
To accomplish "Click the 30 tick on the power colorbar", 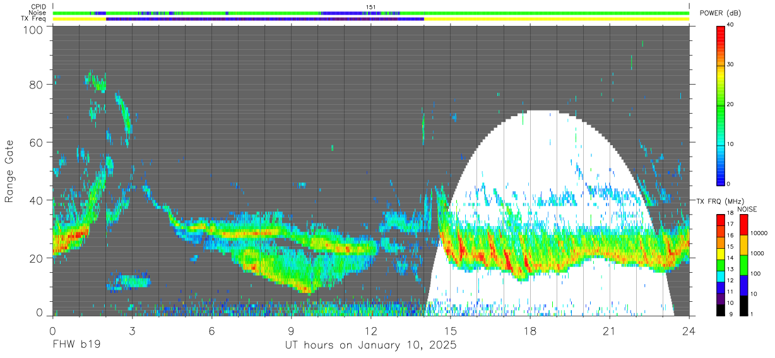I will click(730, 64).
